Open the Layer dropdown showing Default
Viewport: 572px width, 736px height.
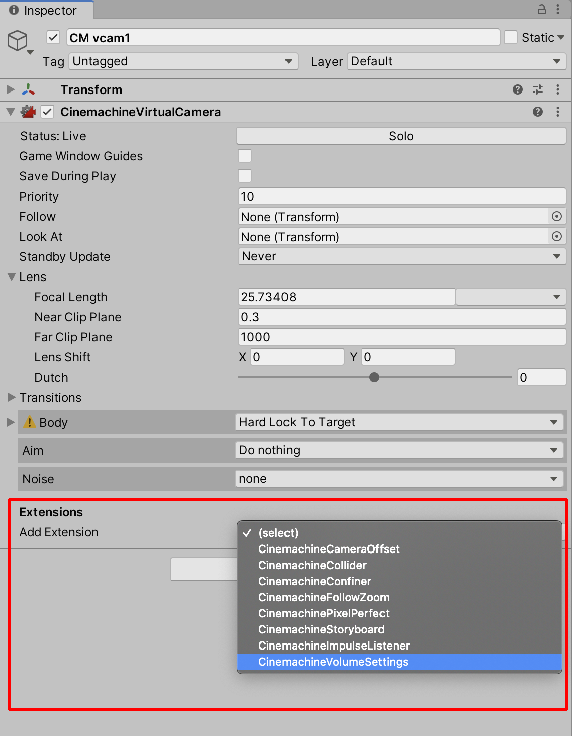tap(456, 61)
